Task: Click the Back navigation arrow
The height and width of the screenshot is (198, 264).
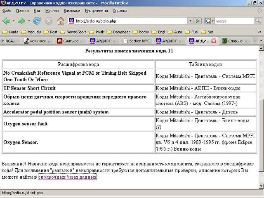Action: [x=6, y=21]
